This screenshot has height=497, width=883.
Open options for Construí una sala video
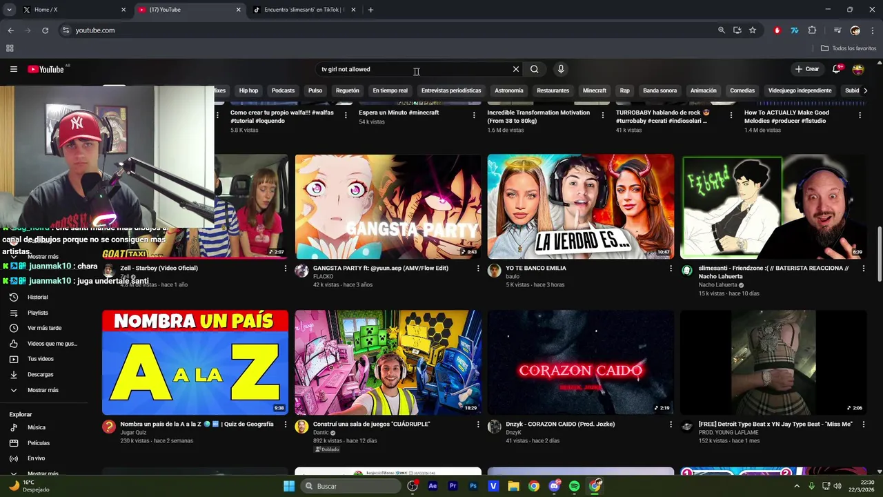[x=478, y=424]
